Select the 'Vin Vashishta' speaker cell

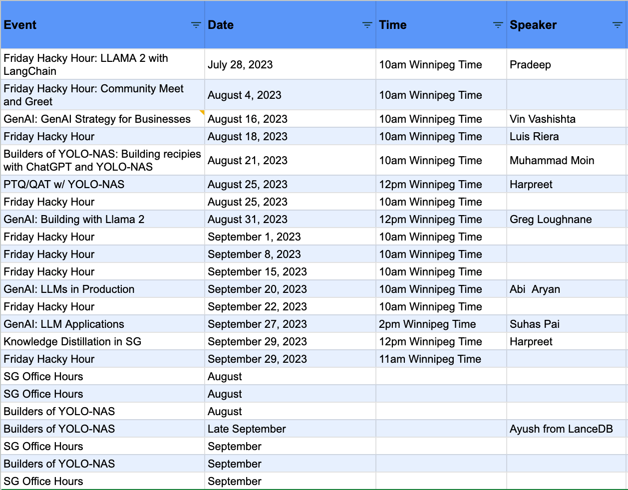tap(567, 119)
